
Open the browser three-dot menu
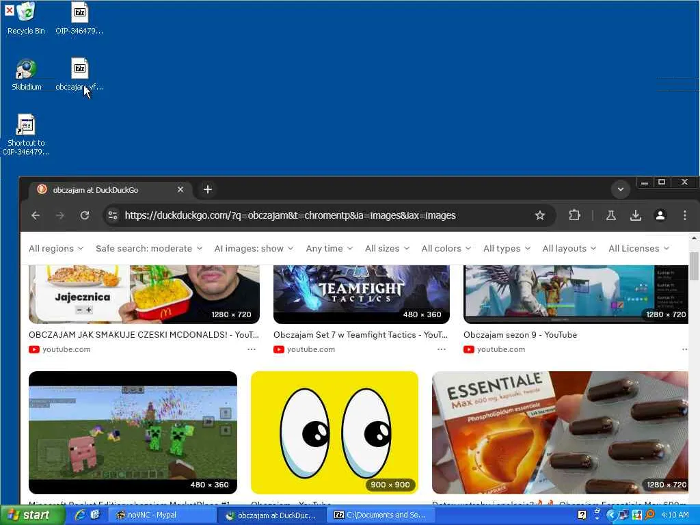pyautogui.click(x=684, y=215)
